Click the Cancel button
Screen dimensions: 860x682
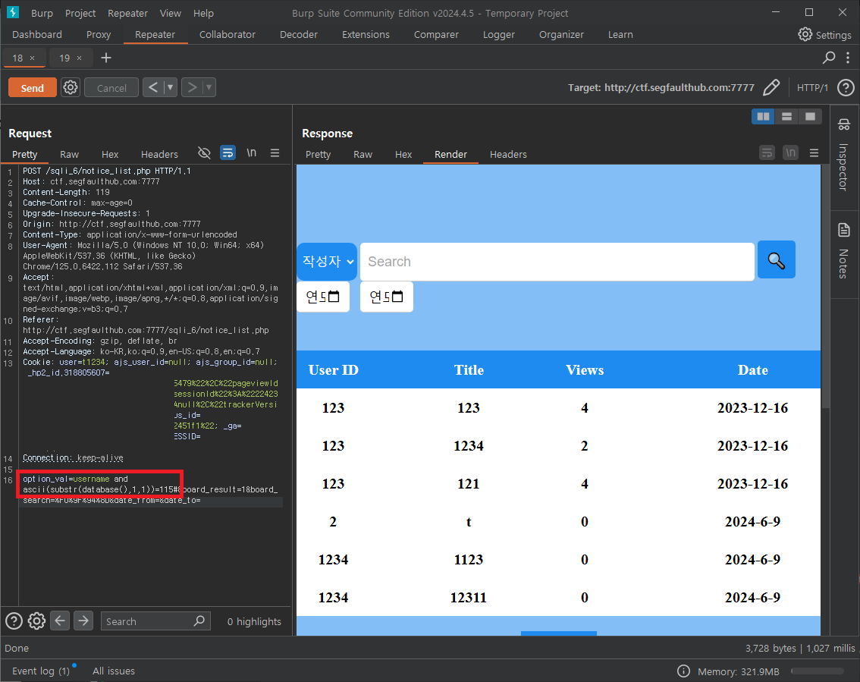tap(111, 88)
